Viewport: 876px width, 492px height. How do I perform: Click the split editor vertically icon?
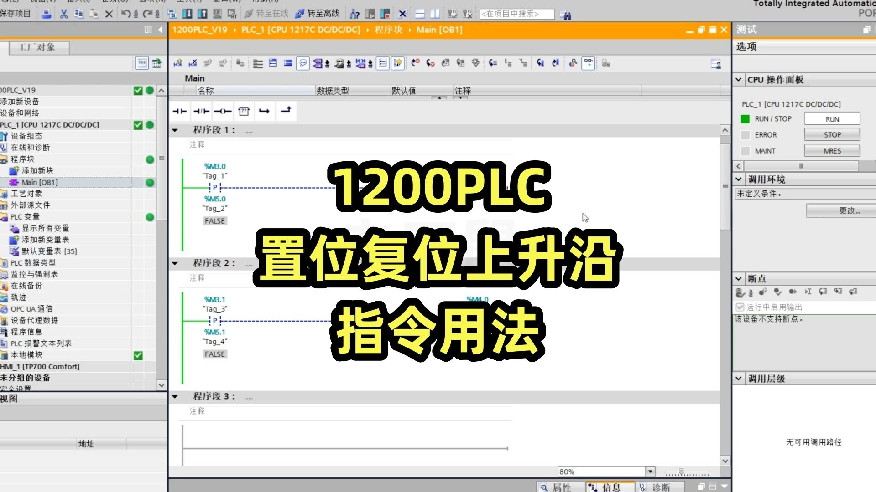435,14
